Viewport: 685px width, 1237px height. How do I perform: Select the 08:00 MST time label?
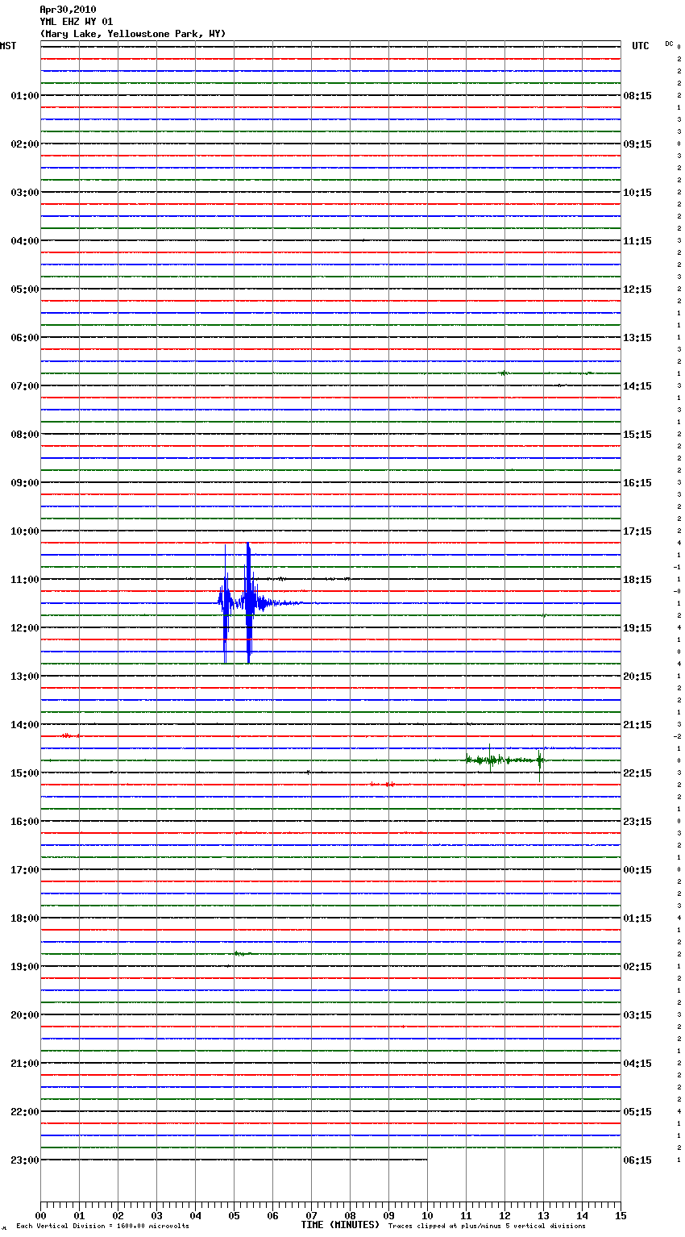tap(24, 435)
